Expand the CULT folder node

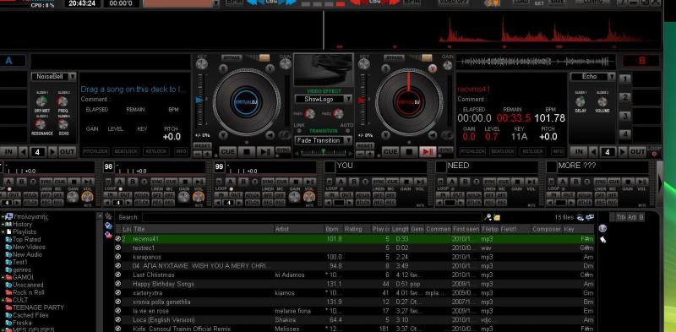3,300
